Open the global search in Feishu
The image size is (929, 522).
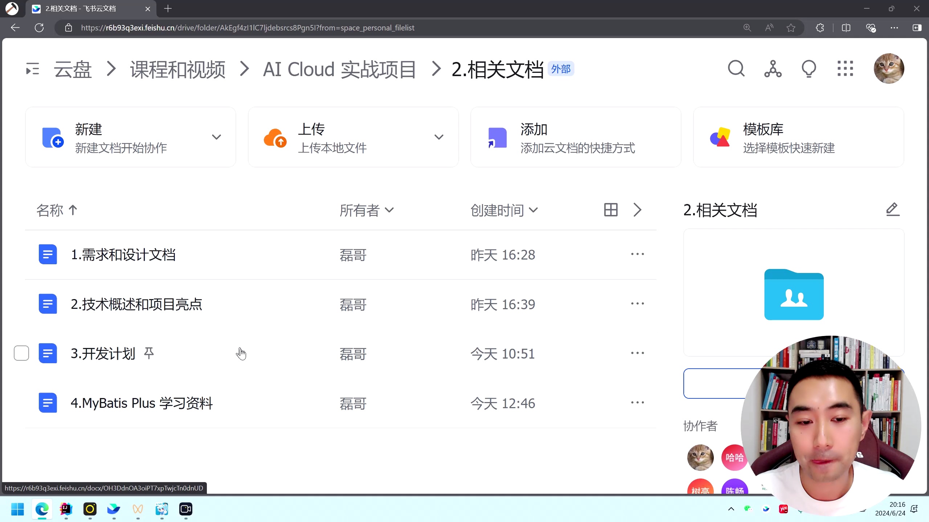pos(736,69)
